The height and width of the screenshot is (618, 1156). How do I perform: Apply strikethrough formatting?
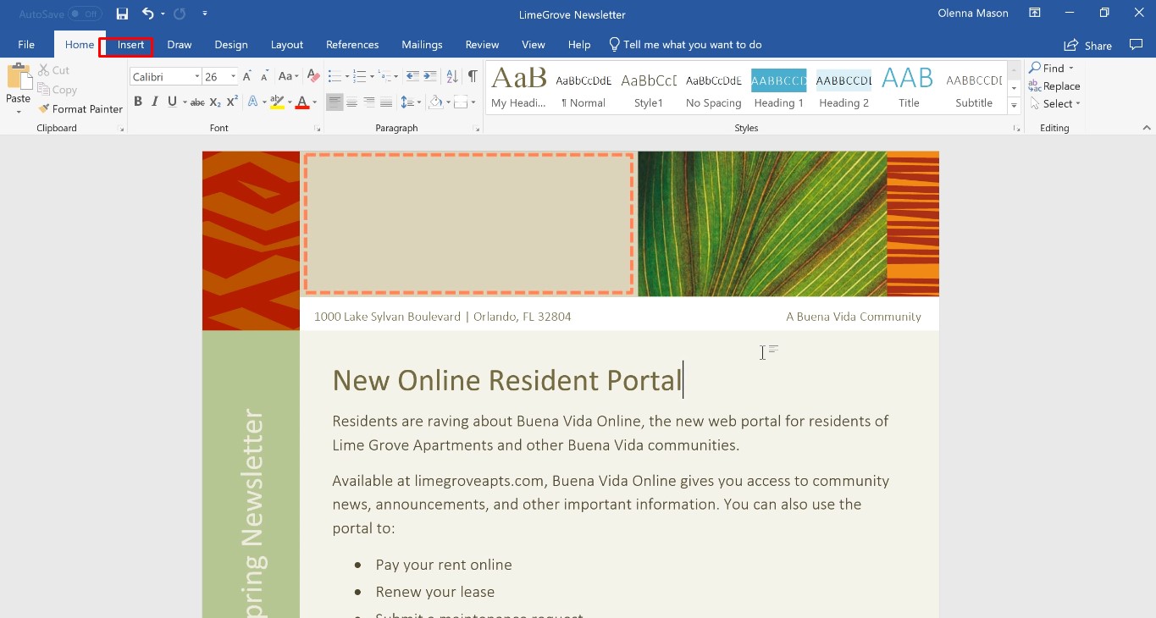tap(196, 101)
